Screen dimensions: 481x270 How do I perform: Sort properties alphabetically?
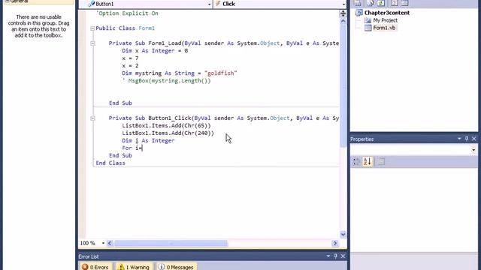pyautogui.click(x=368, y=162)
